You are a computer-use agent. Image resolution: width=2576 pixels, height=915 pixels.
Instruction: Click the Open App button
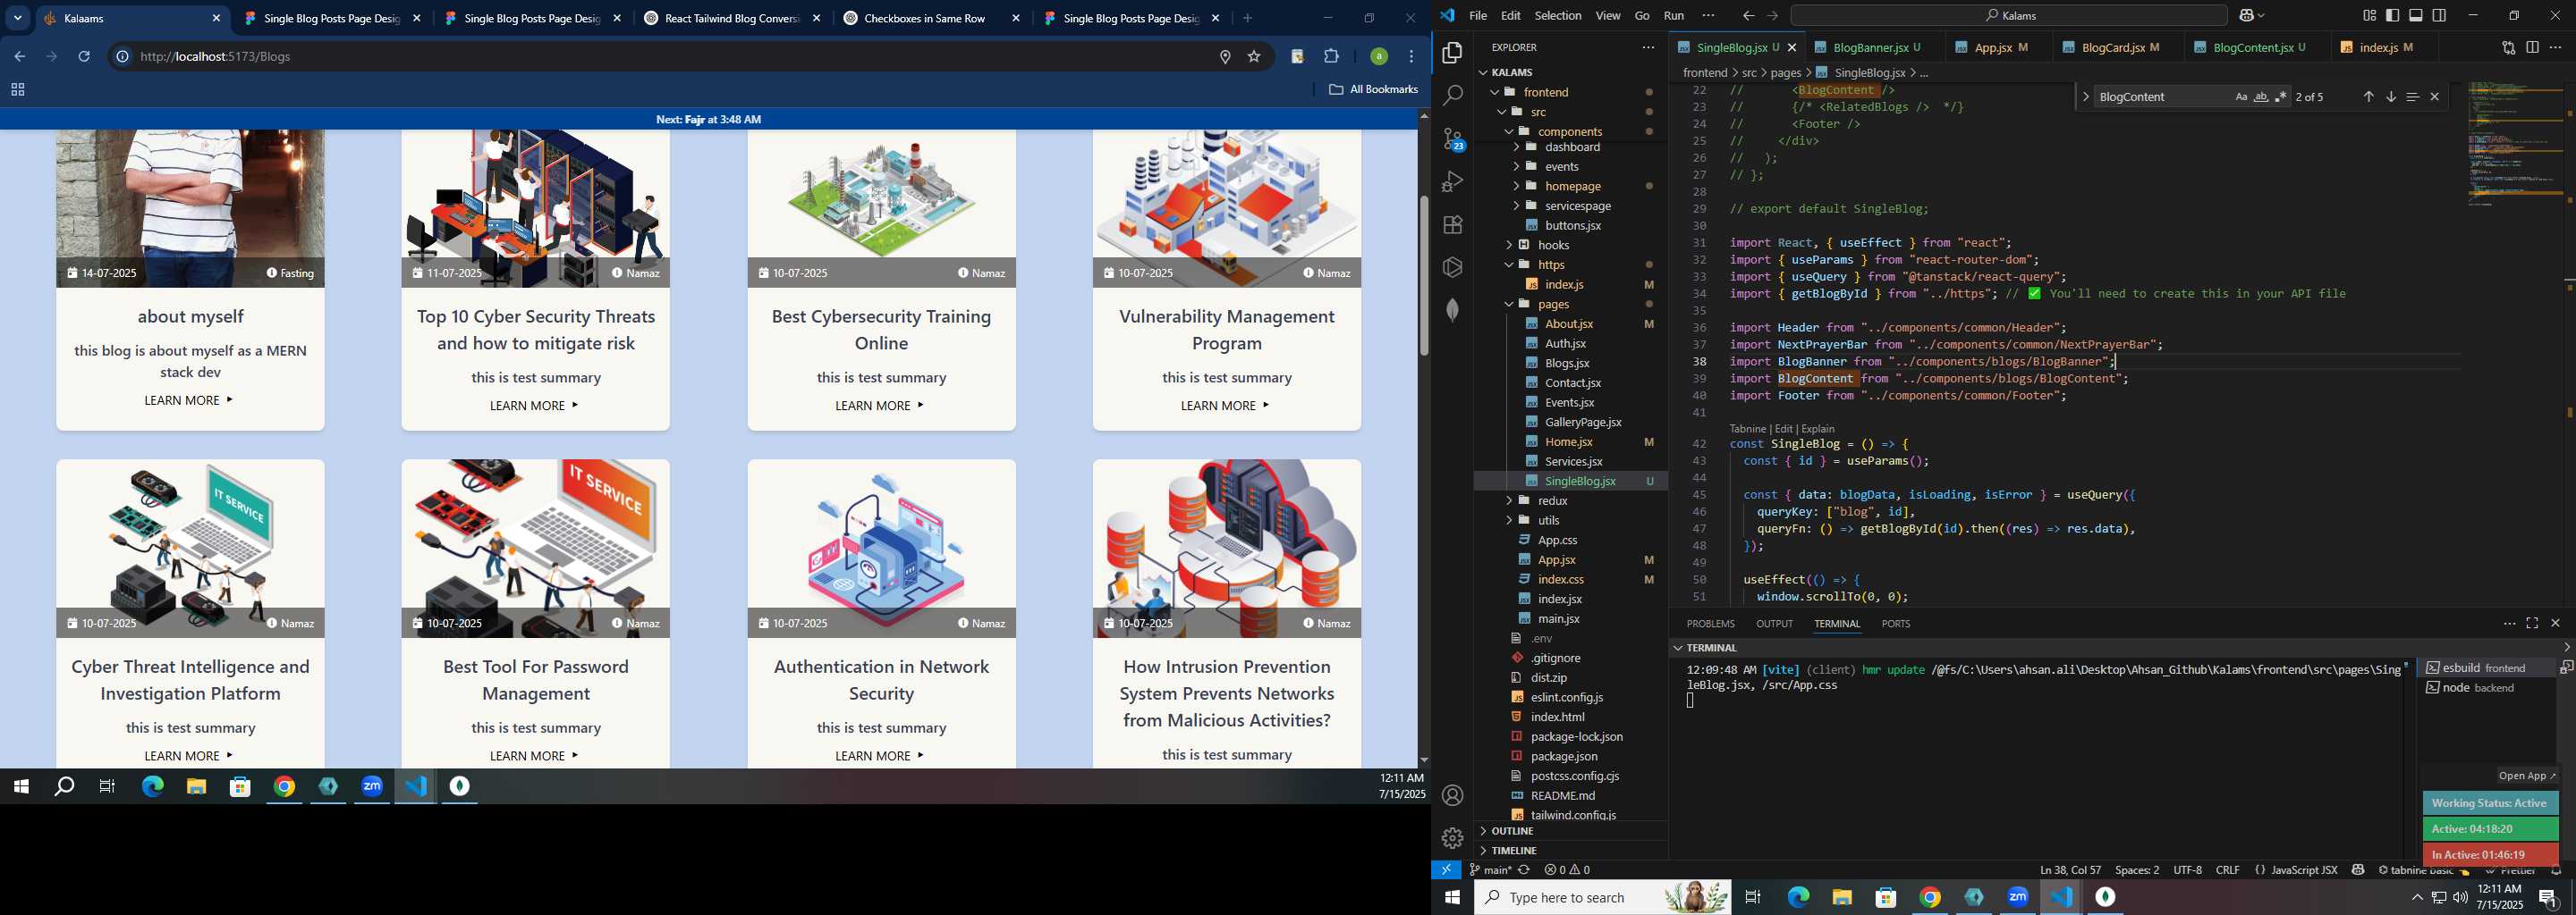(x=2526, y=776)
